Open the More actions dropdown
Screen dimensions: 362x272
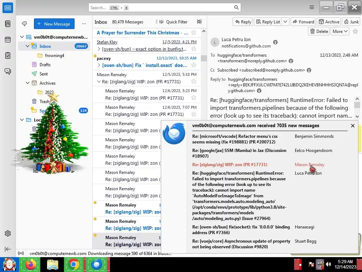click(340, 31)
